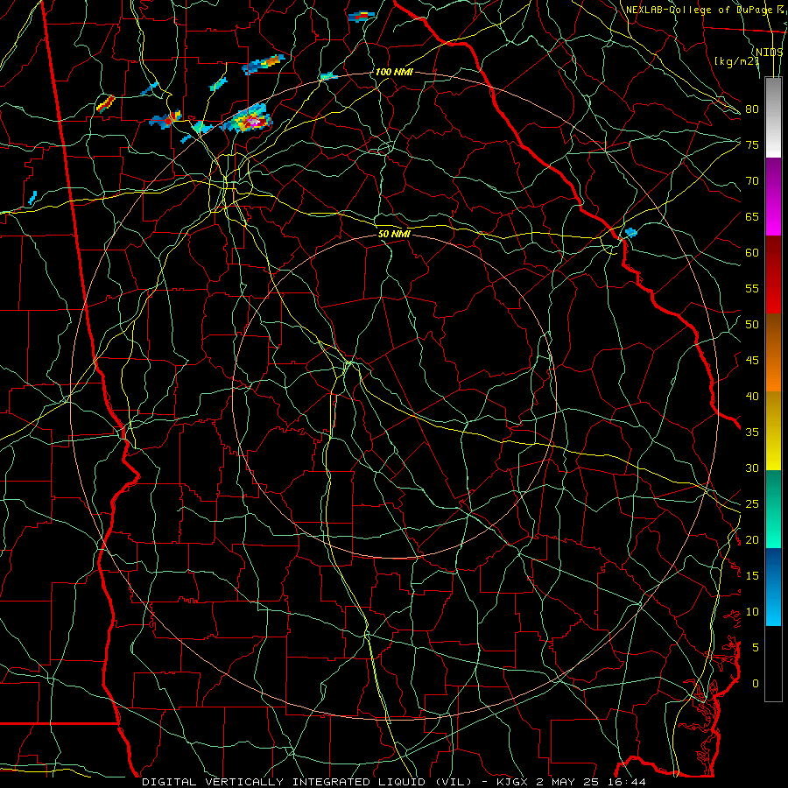Screen dimensions: 788x788
Task: Click the [kg/m2] units label
Action: pos(736,61)
